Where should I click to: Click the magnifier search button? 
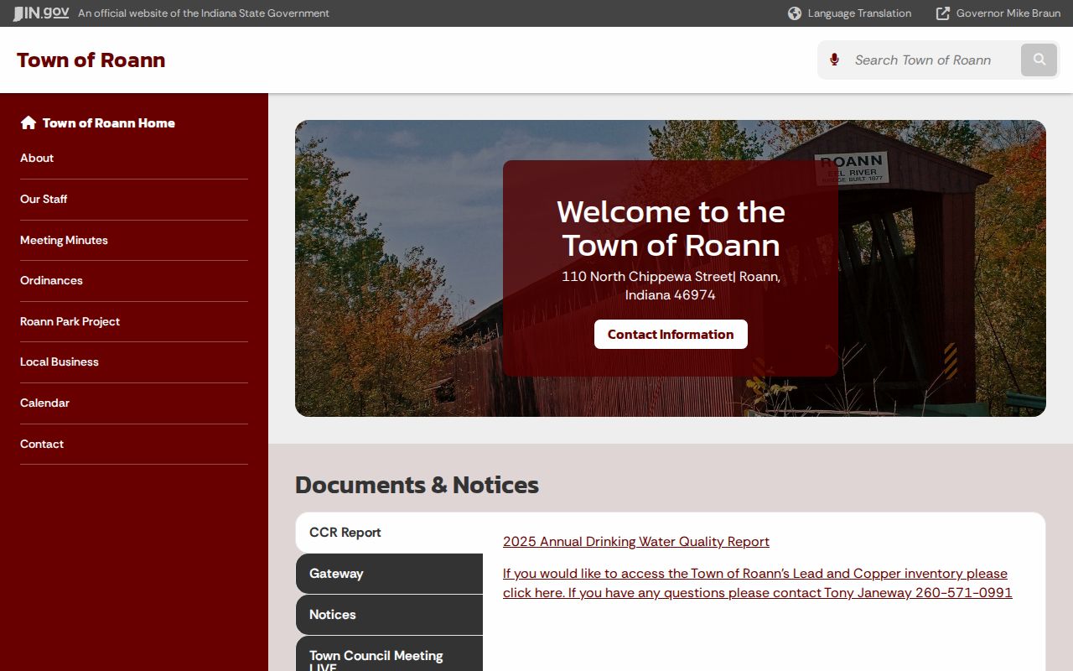click(1039, 60)
